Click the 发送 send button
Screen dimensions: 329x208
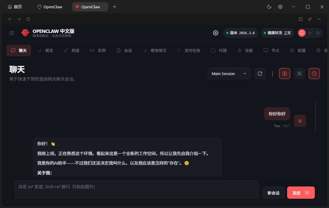click(x=301, y=193)
